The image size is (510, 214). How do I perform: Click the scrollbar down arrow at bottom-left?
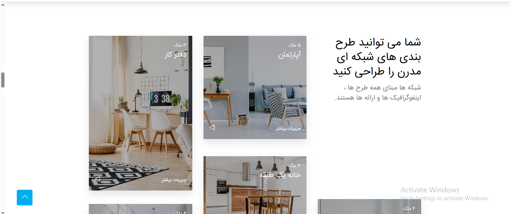[3, 212]
